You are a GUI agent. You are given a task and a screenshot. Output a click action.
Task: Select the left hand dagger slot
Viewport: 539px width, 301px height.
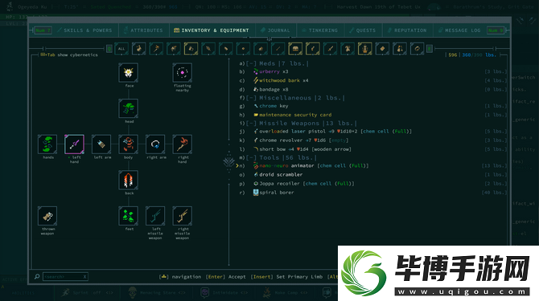(x=74, y=144)
